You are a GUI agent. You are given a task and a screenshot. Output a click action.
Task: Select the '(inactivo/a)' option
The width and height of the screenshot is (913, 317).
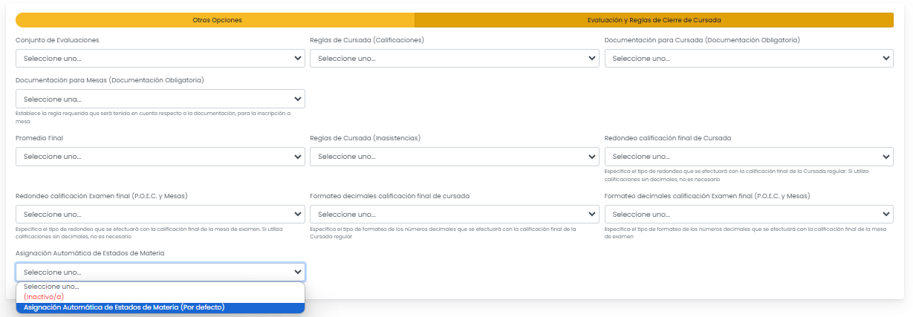click(160, 297)
